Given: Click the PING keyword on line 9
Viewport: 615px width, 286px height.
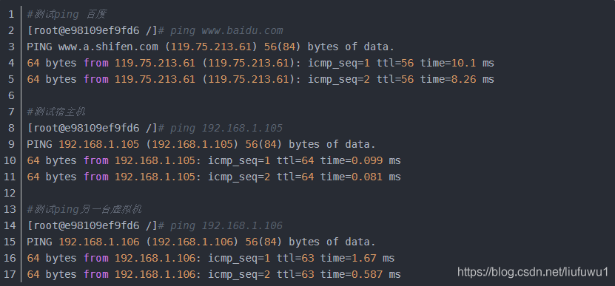Looking at the screenshot, I should coord(39,145).
